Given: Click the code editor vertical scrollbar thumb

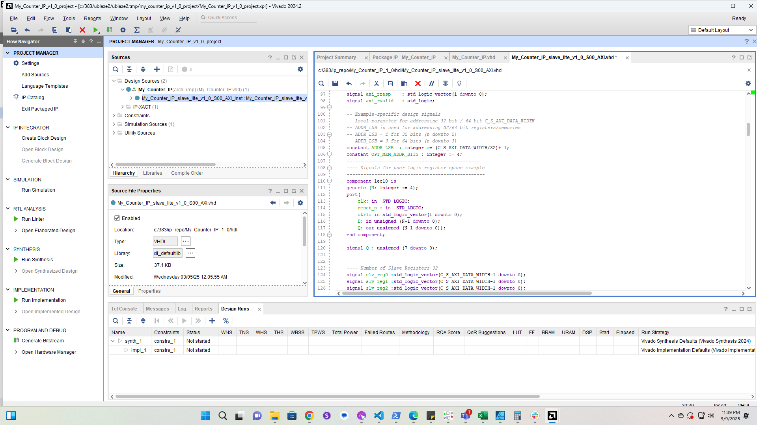Looking at the screenshot, I should (748, 129).
